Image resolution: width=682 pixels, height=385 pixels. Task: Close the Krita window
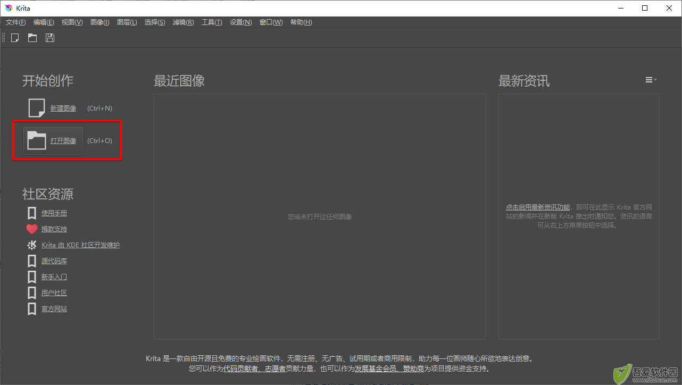[669, 8]
